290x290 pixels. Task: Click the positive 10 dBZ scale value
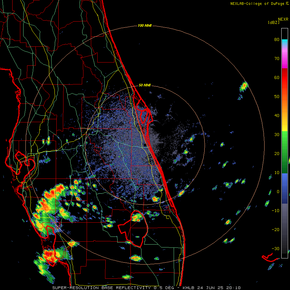(277, 173)
